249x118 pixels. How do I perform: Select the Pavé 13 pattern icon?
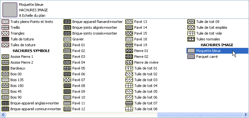(x=129, y=22)
